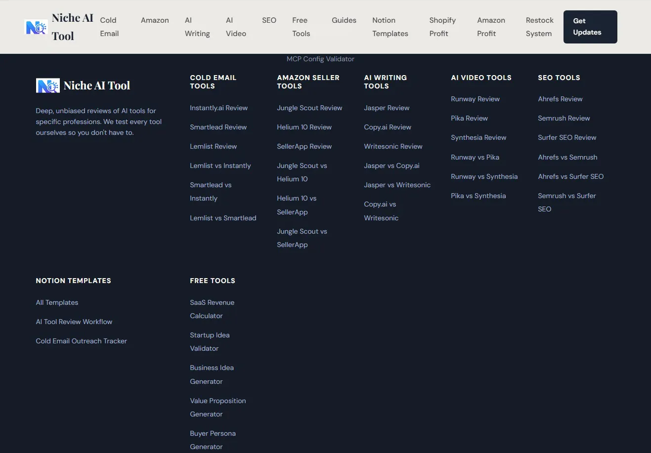651x453 pixels.
Task: Open the Lemlist Review footer link
Action: pyautogui.click(x=213, y=146)
